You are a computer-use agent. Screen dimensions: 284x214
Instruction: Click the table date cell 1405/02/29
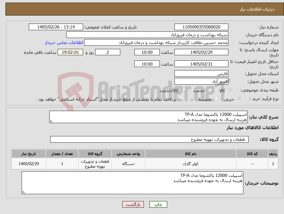[29, 164]
